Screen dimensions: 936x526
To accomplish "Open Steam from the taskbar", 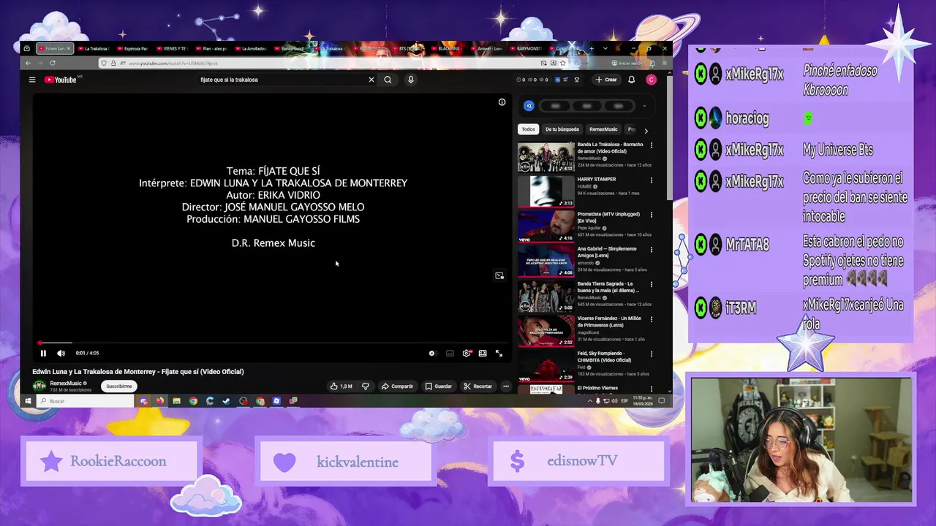I will (227, 401).
